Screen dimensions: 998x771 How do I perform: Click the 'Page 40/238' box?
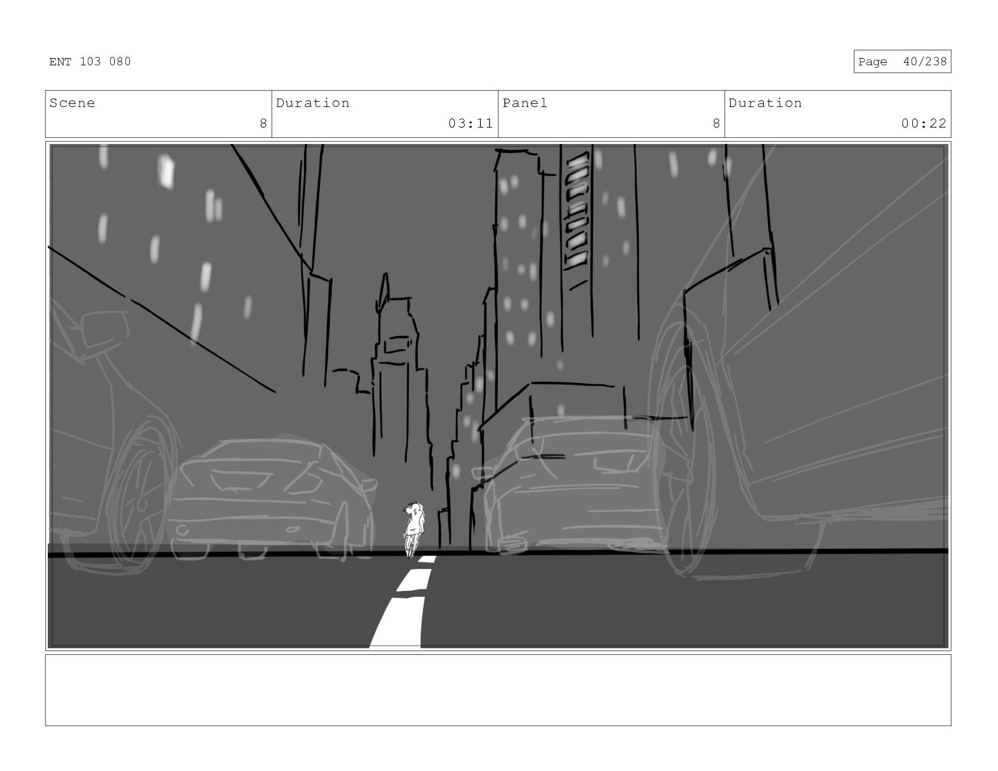point(902,62)
